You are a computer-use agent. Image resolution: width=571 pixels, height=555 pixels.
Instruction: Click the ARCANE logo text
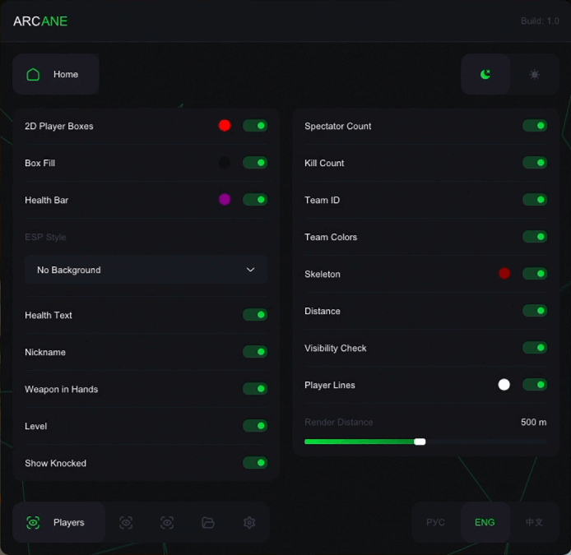pyautogui.click(x=40, y=21)
